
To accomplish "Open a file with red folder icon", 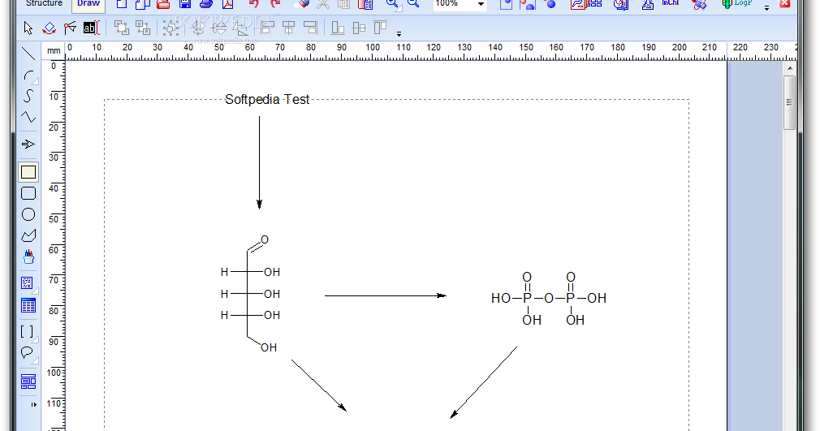I will click(x=164, y=4).
